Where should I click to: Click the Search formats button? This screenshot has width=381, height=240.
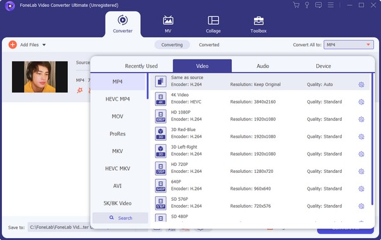point(120,218)
